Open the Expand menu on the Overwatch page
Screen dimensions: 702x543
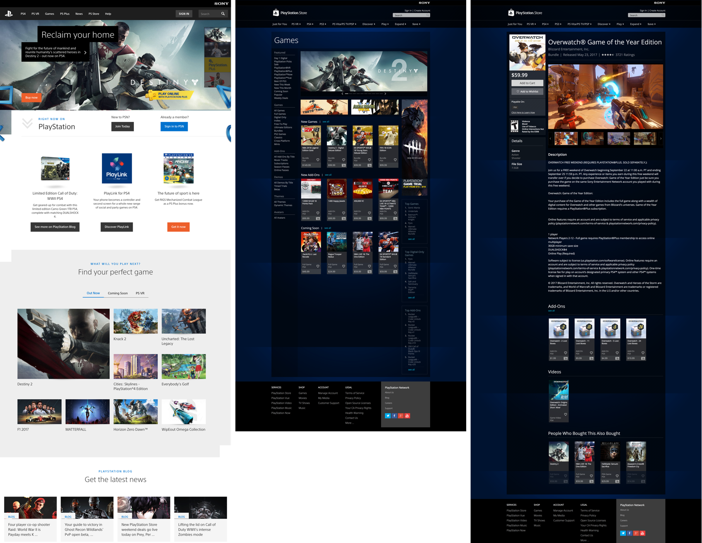(635, 24)
